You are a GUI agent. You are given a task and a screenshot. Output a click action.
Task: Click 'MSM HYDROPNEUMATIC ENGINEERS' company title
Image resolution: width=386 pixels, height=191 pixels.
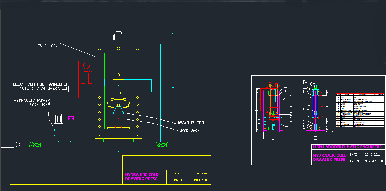(347, 147)
